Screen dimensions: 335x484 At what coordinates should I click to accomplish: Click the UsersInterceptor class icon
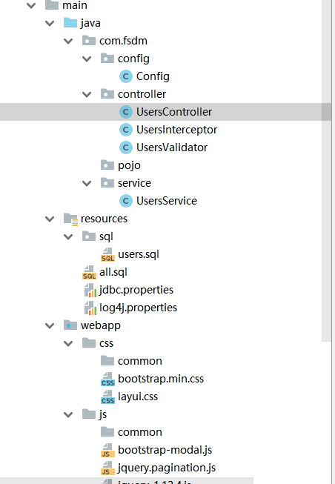(x=126, y=130)
